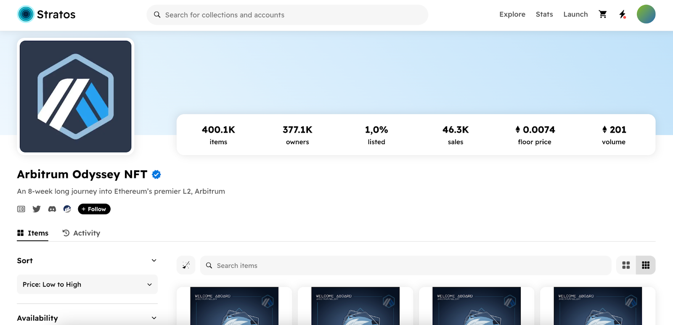
Task: Open the collection's Discord link
Action: coord(52,209)
